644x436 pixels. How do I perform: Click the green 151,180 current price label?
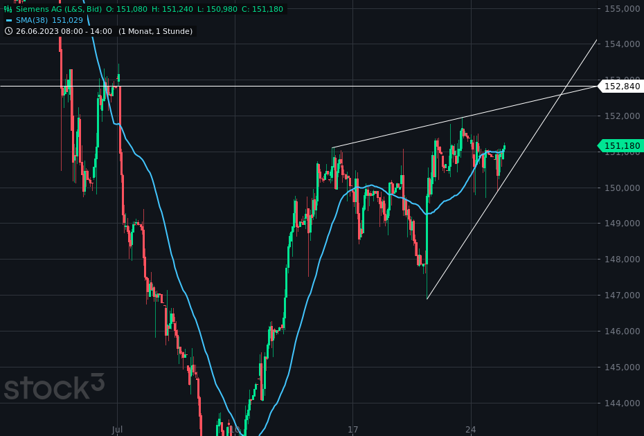pos(620,146)
